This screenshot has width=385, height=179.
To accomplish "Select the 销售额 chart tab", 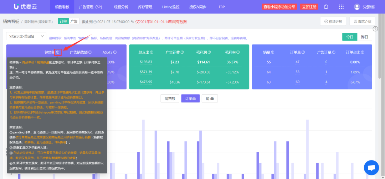I will 169,99.
